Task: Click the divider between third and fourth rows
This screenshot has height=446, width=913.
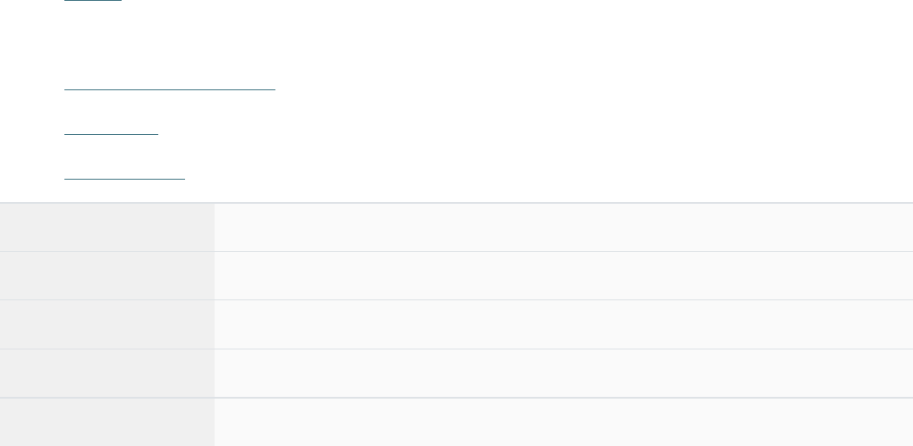Action: 456,349
